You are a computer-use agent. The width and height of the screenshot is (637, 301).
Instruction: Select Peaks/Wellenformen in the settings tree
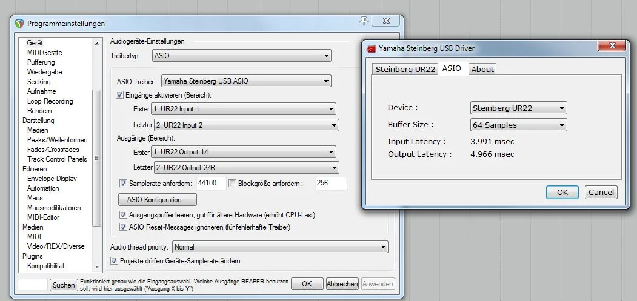coord(58,140)
